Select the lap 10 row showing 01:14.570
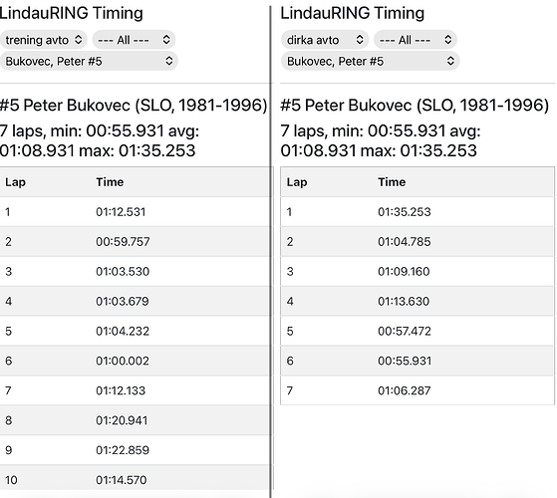 coord(135,480)
